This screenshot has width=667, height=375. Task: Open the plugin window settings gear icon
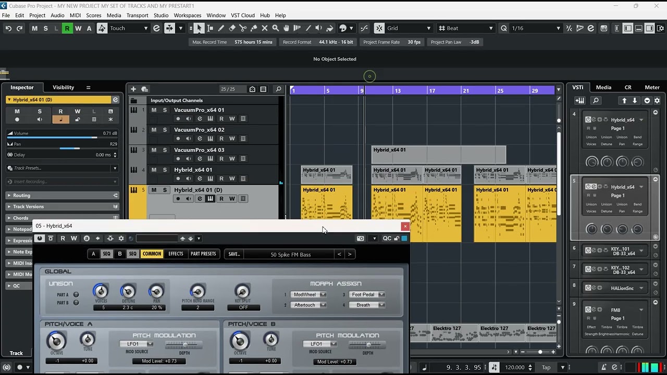click(x=121, y=238)
